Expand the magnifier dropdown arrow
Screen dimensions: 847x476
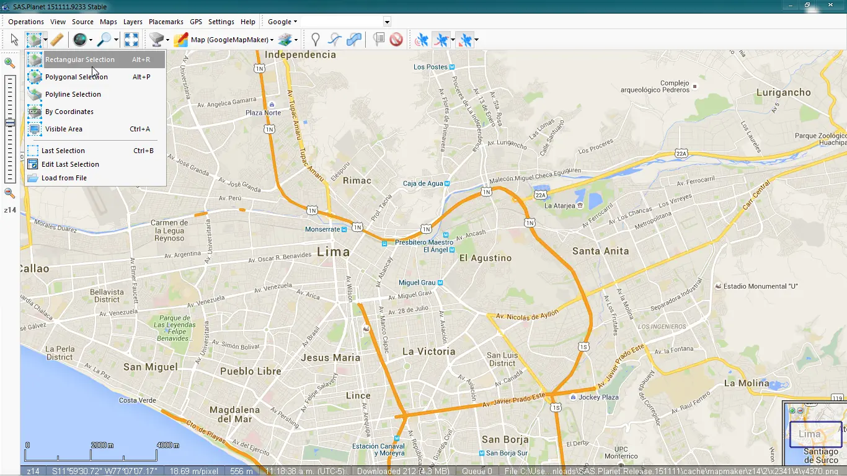[116, 40]
